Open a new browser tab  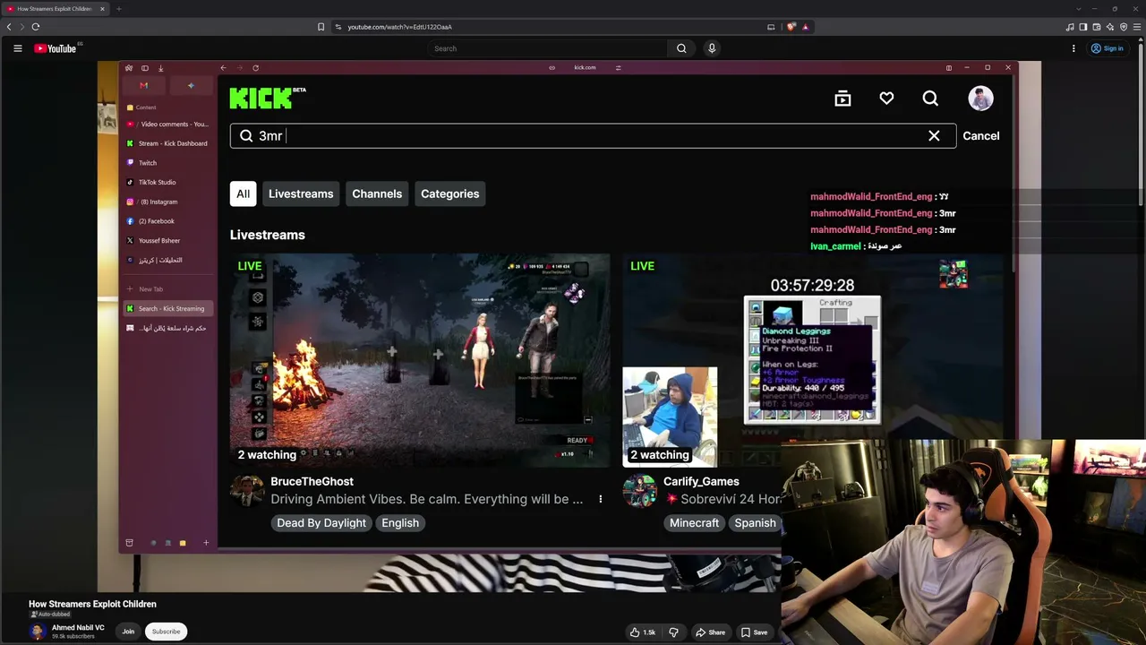click(118, 9)
